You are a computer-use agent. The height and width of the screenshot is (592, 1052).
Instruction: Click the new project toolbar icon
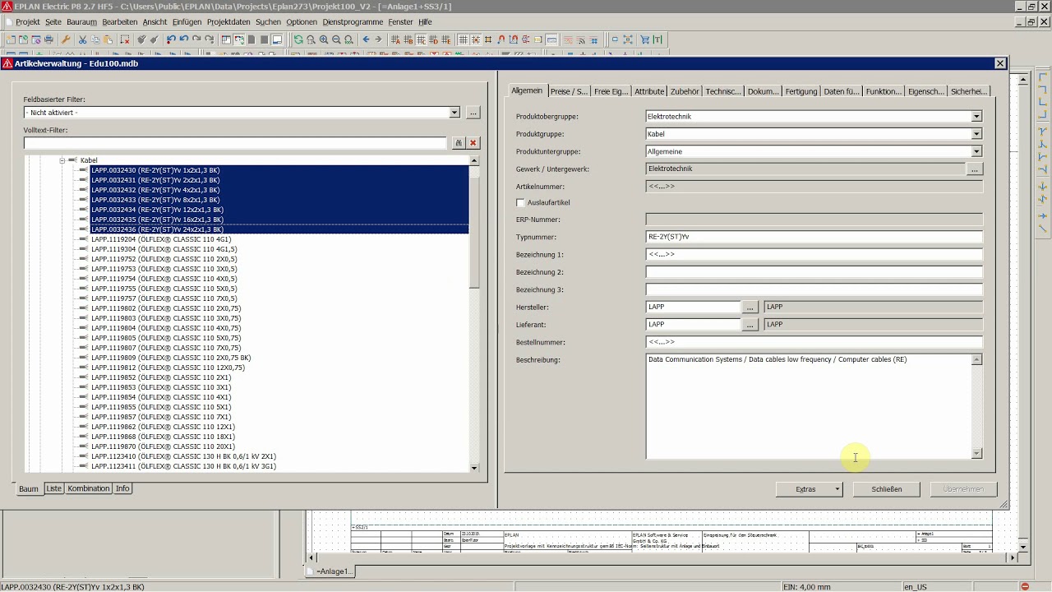coord(10,39)
